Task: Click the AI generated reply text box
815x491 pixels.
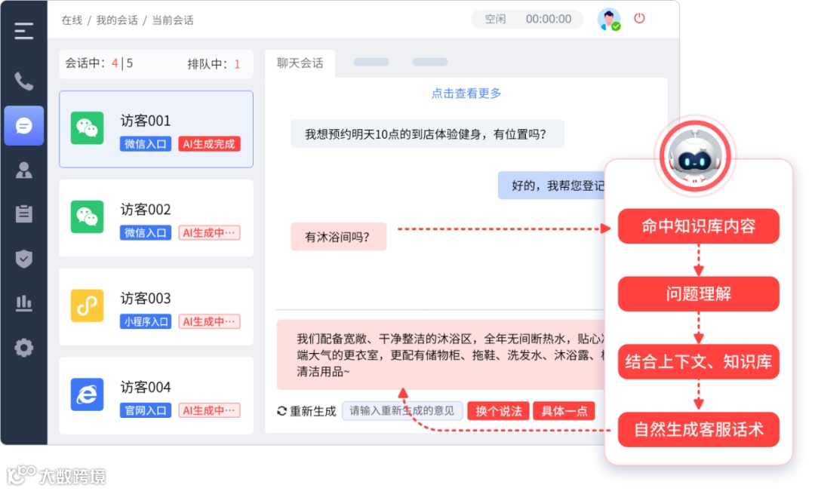Action: point(441,355)
